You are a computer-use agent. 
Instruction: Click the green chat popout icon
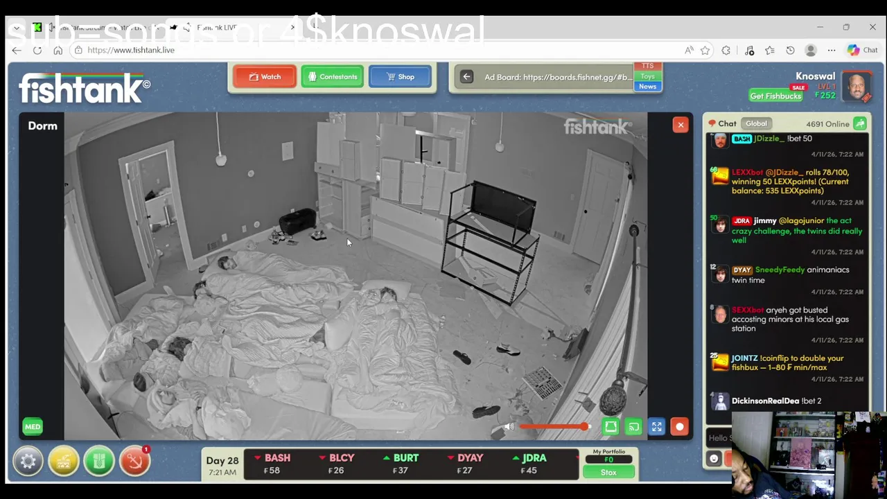[x=860, y=124]
